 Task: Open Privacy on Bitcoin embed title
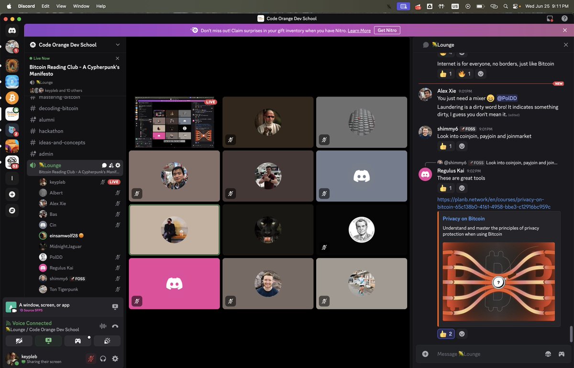[464, 219]
